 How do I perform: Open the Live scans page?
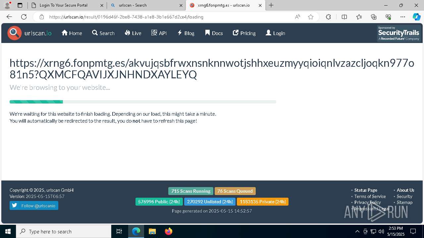pos(133,33)
